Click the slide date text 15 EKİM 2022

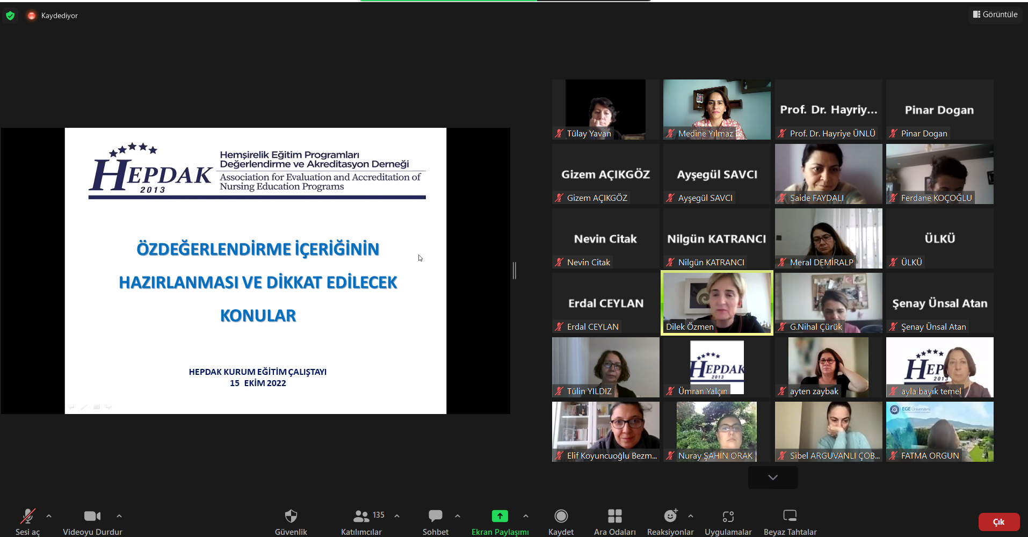point(258,383)
